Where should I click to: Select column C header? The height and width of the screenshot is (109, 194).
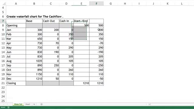51,4
